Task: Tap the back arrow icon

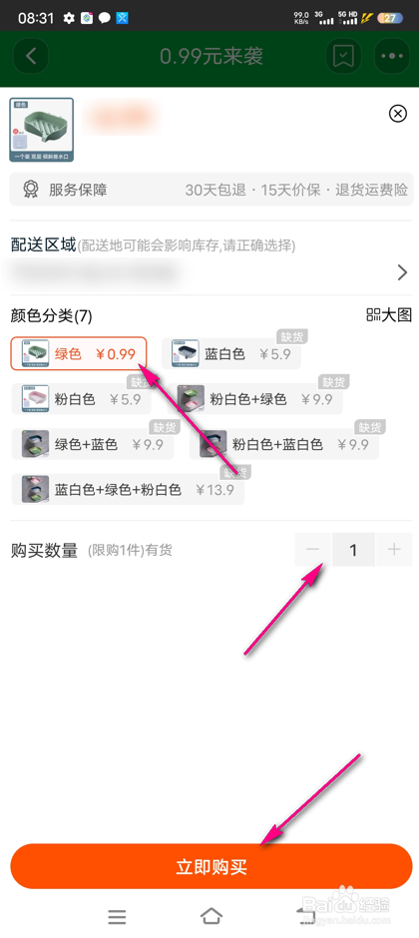Action: [31, 57]
